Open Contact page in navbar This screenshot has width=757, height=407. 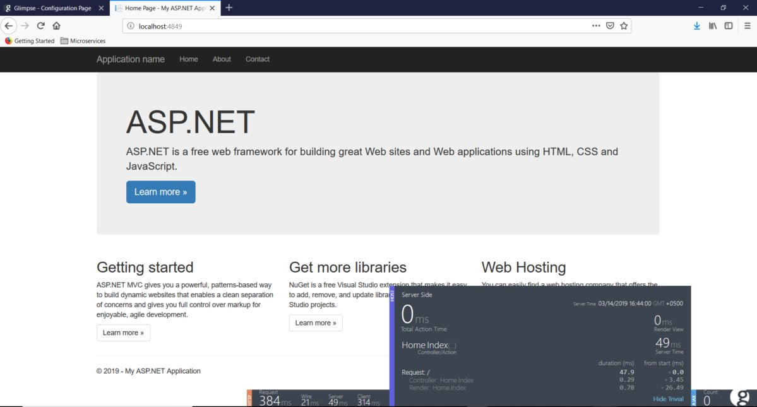coord(258,59)
